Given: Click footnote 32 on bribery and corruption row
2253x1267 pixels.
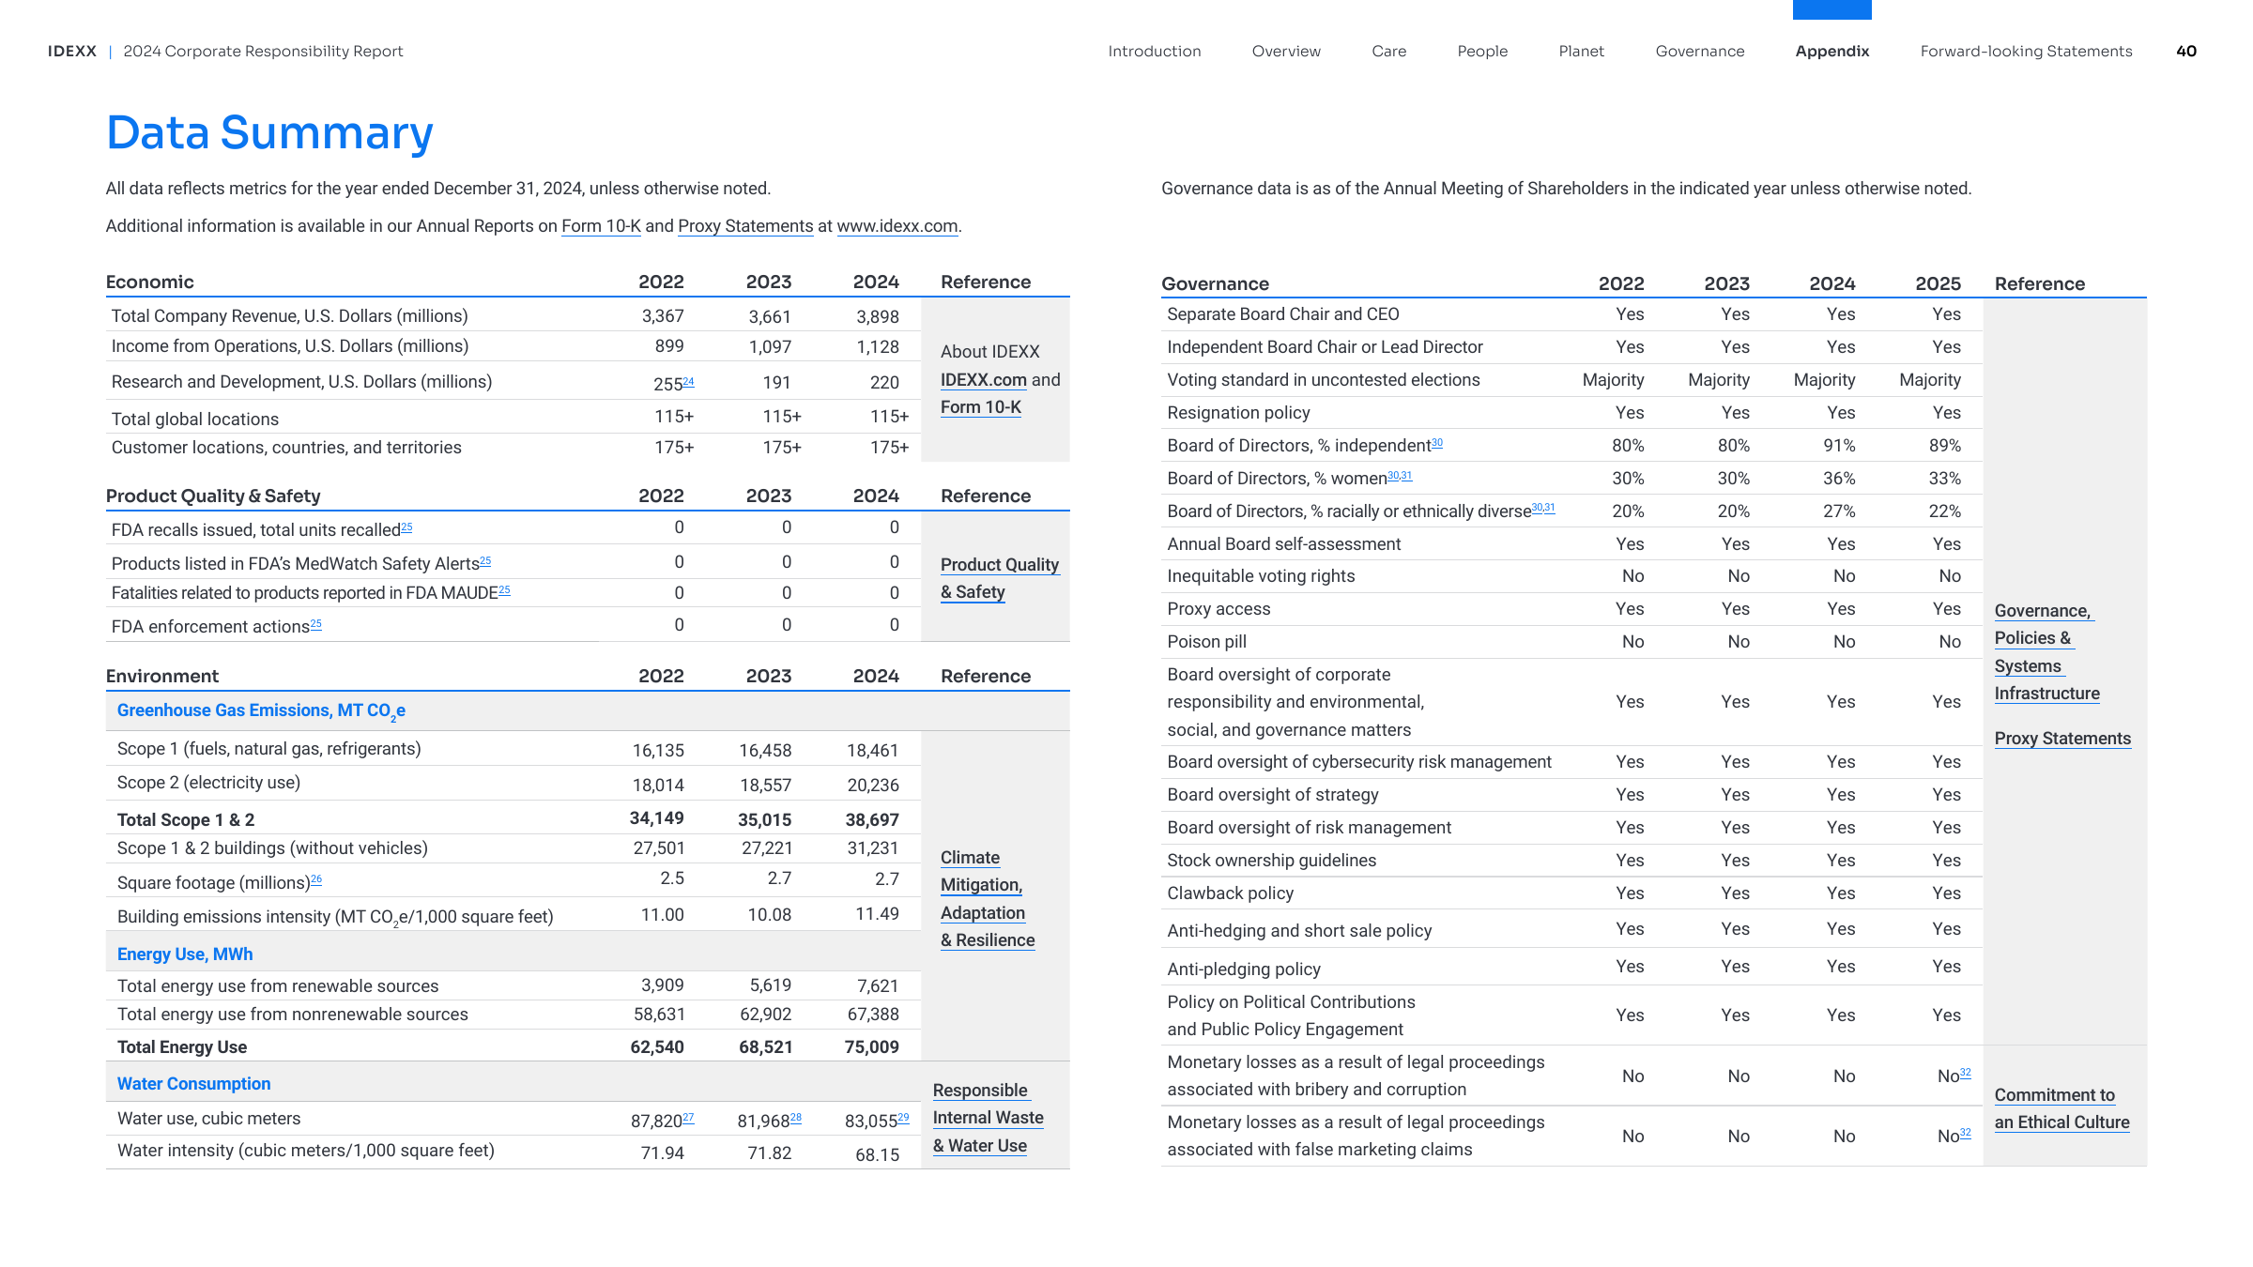Looking at the screenshot, I should [1966, 1073].
